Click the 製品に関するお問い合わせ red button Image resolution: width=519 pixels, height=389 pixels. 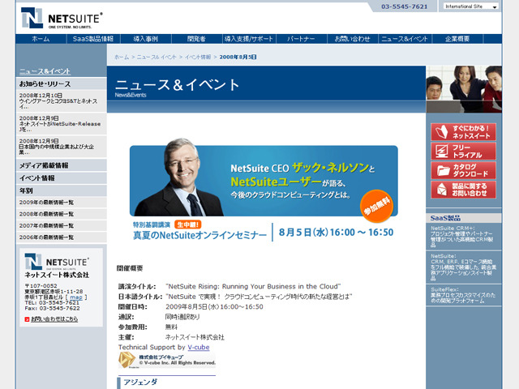tap(463, 190)
